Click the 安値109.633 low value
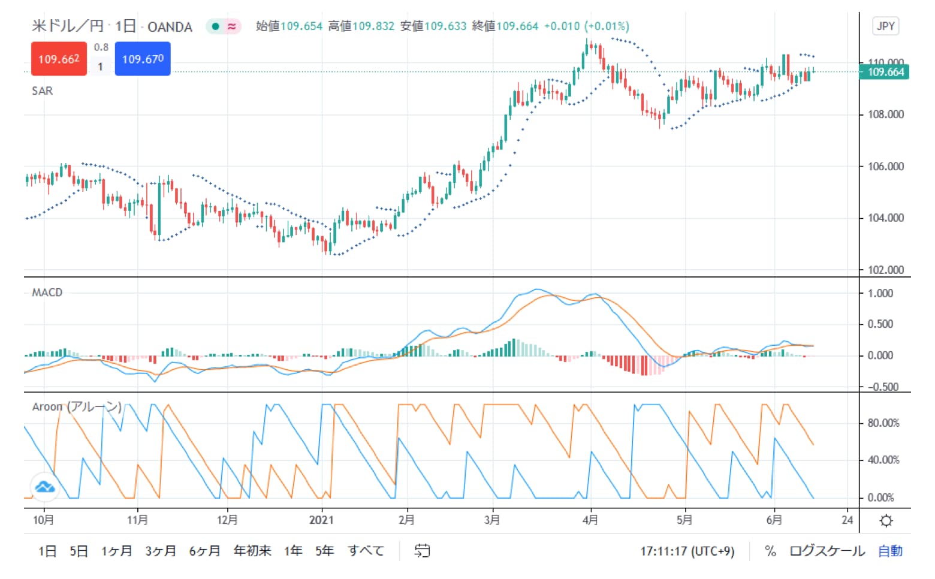The height and width of the screenshot is (579, 935). pos(433,26)
